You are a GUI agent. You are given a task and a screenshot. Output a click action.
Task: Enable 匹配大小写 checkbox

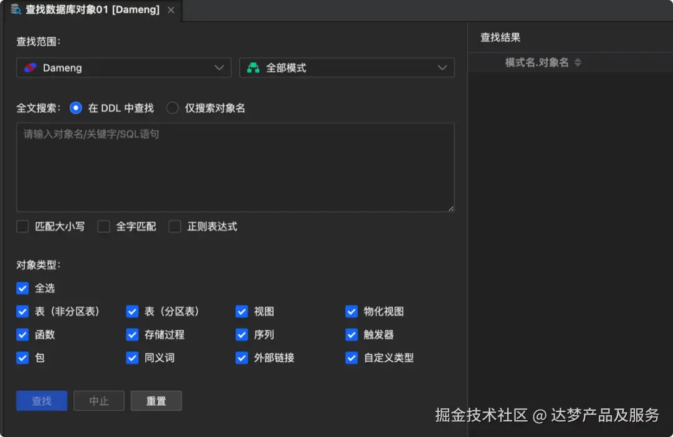coord(22,226)
